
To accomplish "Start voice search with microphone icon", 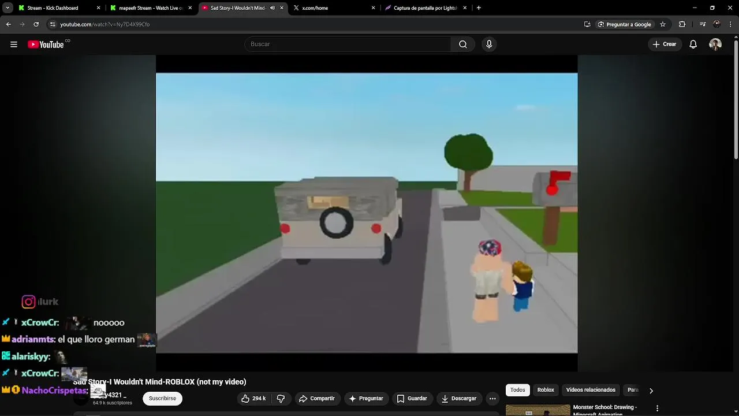I will pos(489,44).
